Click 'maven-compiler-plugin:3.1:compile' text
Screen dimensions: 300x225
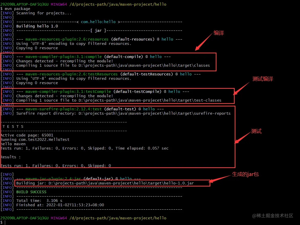64,57
